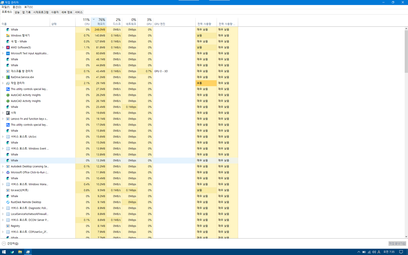Click the RustDesk Remote Desktop icon
Viewport: 408px width, 255px height.
(x=8, y=202)
